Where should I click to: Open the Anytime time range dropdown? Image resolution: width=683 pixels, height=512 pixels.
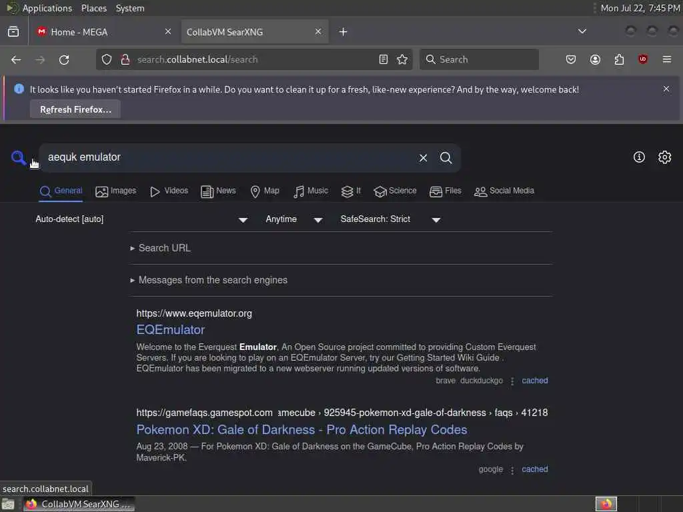[294, 219]
